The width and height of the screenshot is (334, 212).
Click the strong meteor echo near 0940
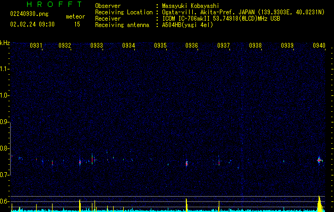319,161
